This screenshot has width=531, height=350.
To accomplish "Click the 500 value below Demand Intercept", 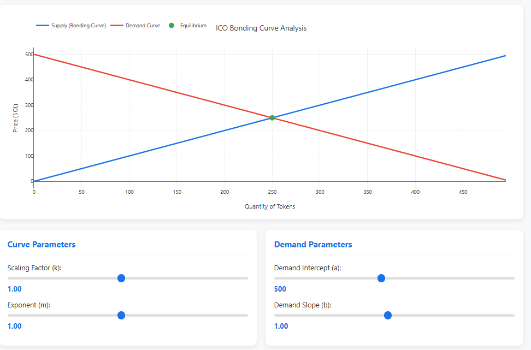I will click(280, 289).
